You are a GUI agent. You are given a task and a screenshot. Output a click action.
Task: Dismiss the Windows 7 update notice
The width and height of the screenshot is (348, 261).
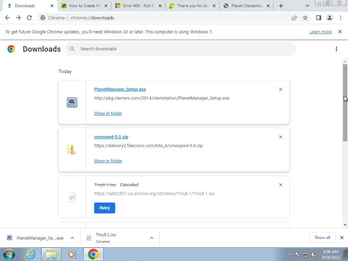pos(340,32)
